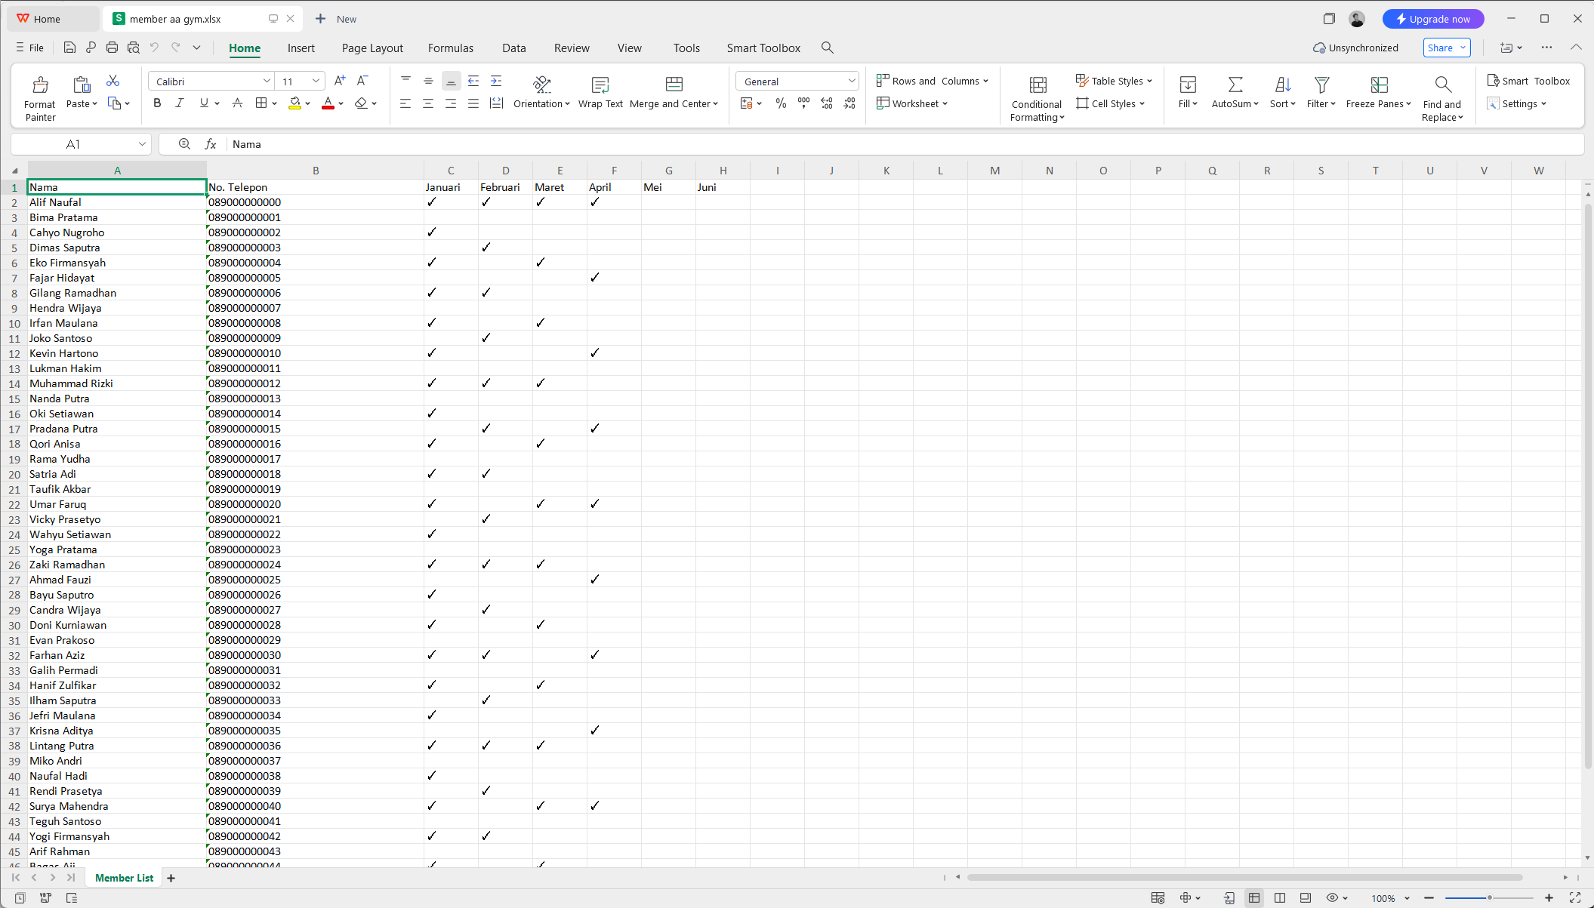1594x908 pixels.
Task: Click the Upgrade now button
Action: coord(1432,19)
